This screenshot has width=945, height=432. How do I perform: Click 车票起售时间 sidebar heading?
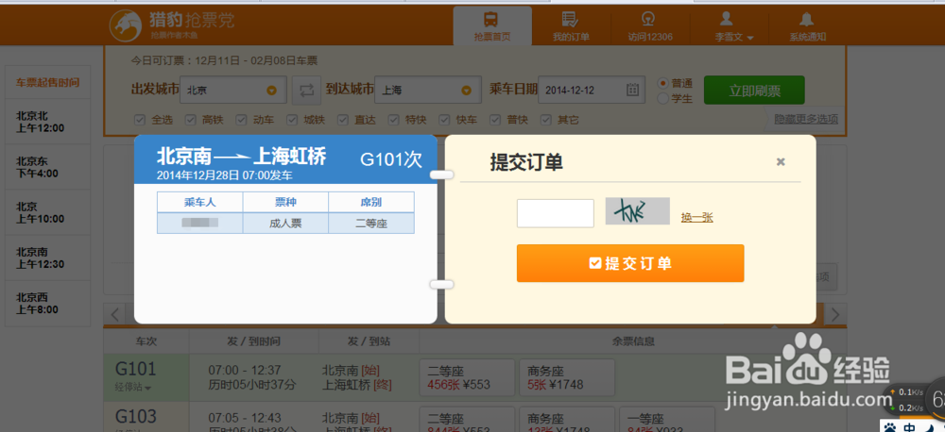click(x=47, y=82)
